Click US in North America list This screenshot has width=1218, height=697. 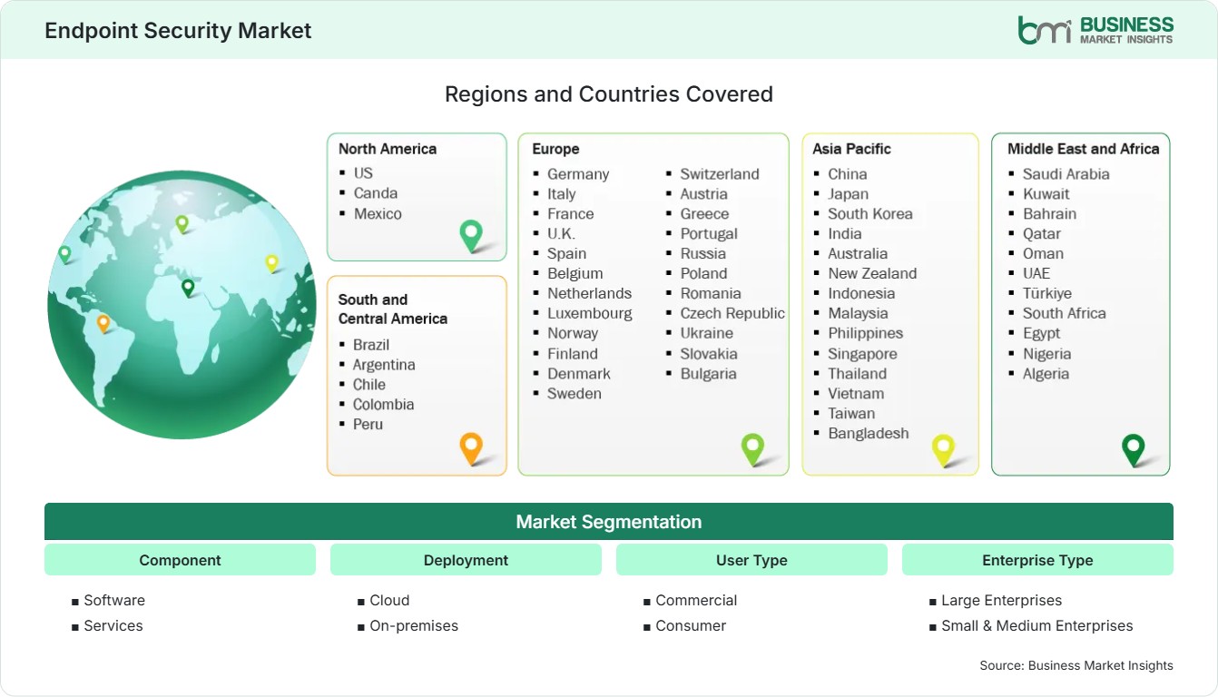pos(363,172)
